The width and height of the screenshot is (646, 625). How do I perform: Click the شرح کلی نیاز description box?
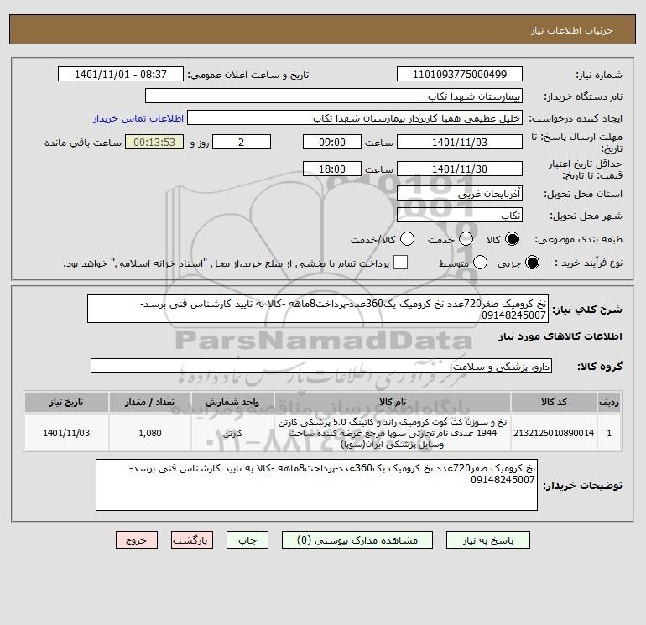pyautogui.click(x=318, y=309)
